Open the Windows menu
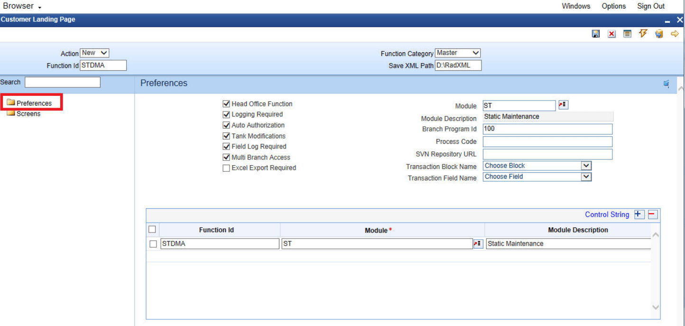 [x=576, y=6]
